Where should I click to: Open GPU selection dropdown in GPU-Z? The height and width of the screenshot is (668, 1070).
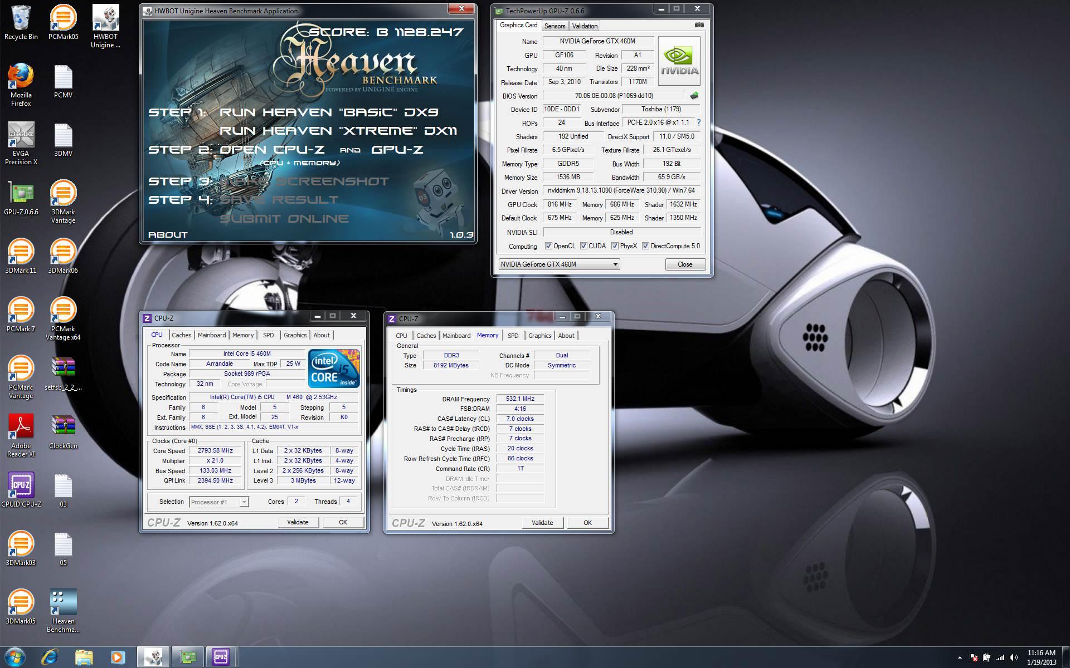[559, 264]
